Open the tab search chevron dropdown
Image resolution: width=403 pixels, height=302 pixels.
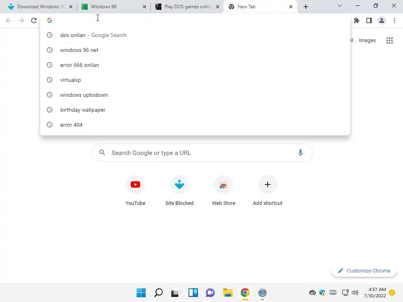tap(340, 6)
